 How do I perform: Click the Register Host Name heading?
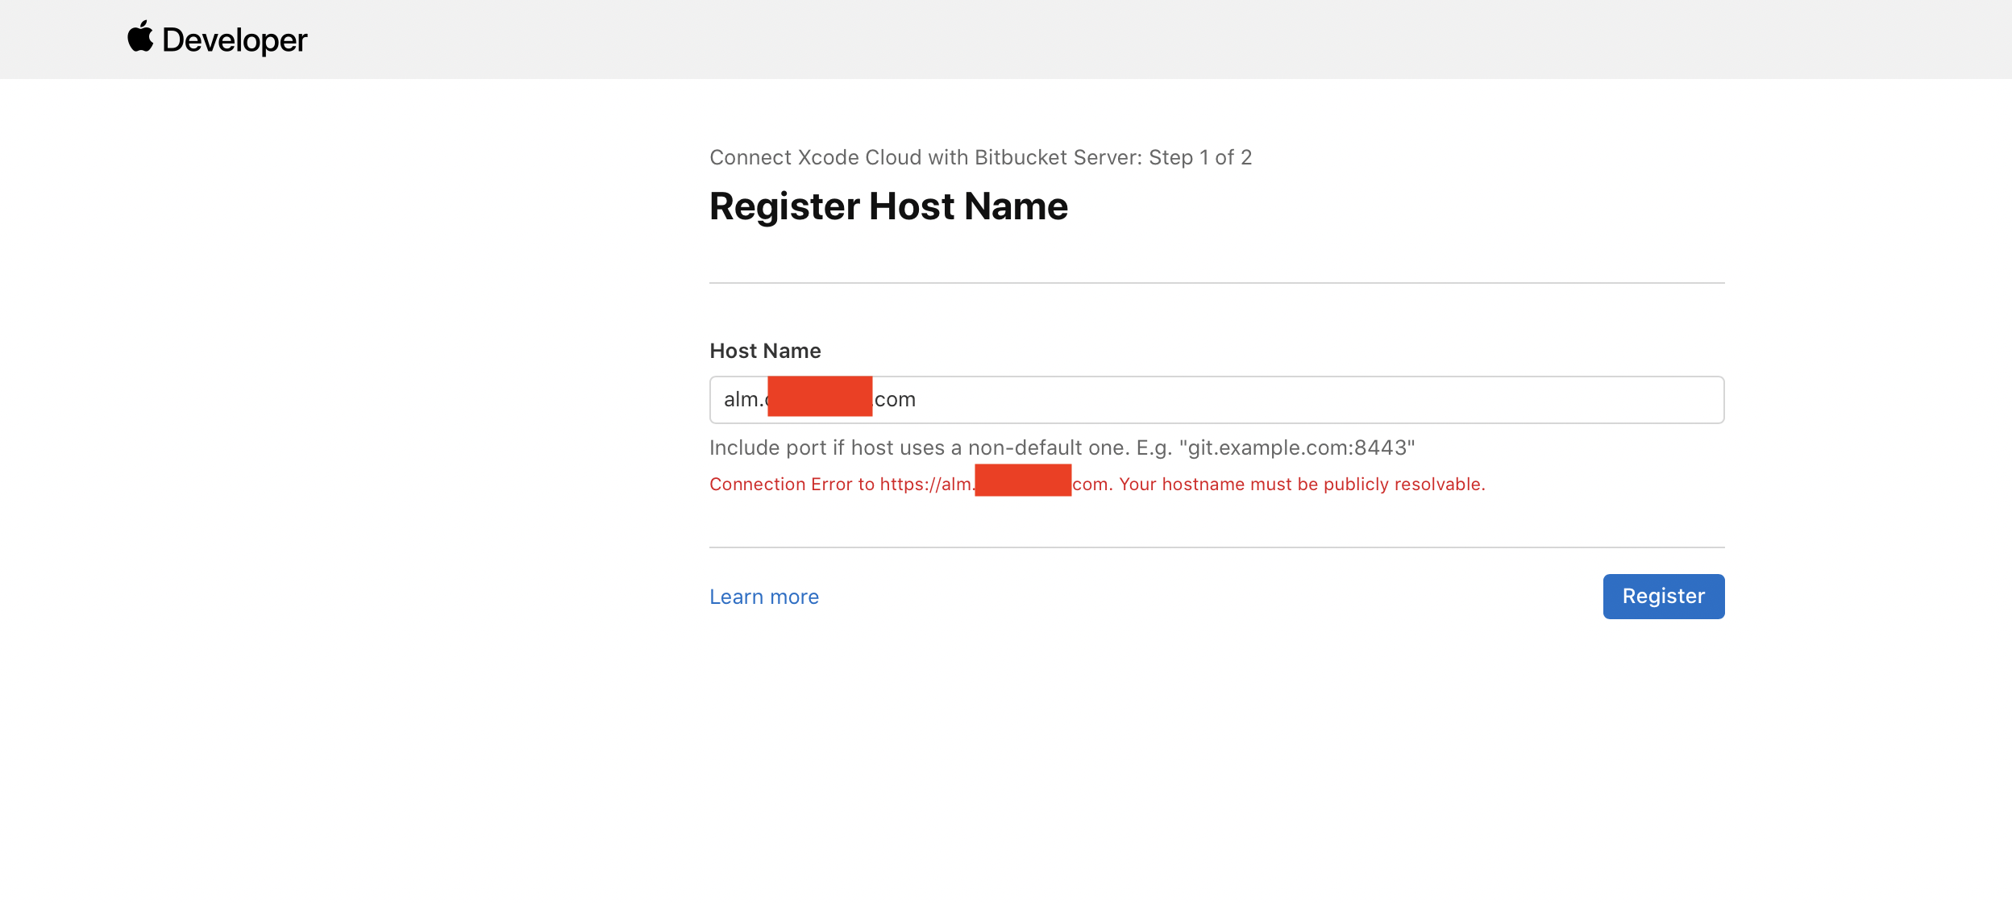[x=888, y=206]
